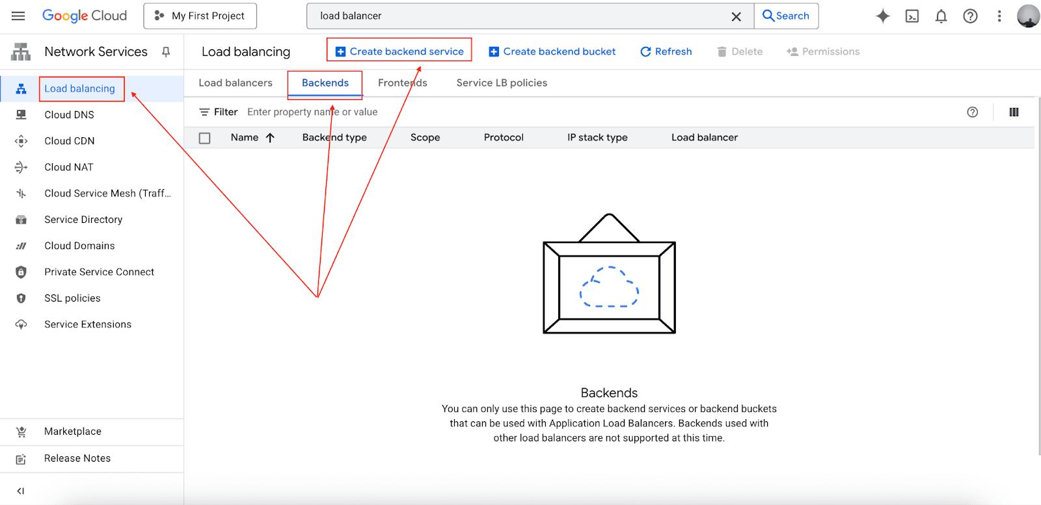
Task: Click the Service Directory icon
Action: [21, 220]
